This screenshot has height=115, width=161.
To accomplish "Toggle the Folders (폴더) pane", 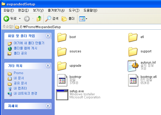I will [68, 19].
